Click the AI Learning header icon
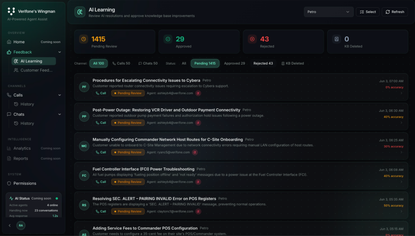The width and height of the screenshot is (415, 236). [x=80, y=12]
